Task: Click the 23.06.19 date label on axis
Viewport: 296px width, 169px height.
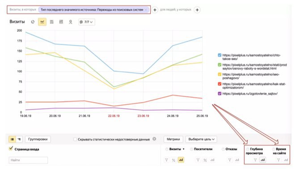Action: point(143,116)
